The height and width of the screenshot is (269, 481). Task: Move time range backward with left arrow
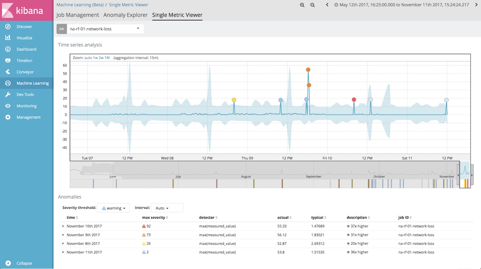pyautogui.click(x=327, y=5)
